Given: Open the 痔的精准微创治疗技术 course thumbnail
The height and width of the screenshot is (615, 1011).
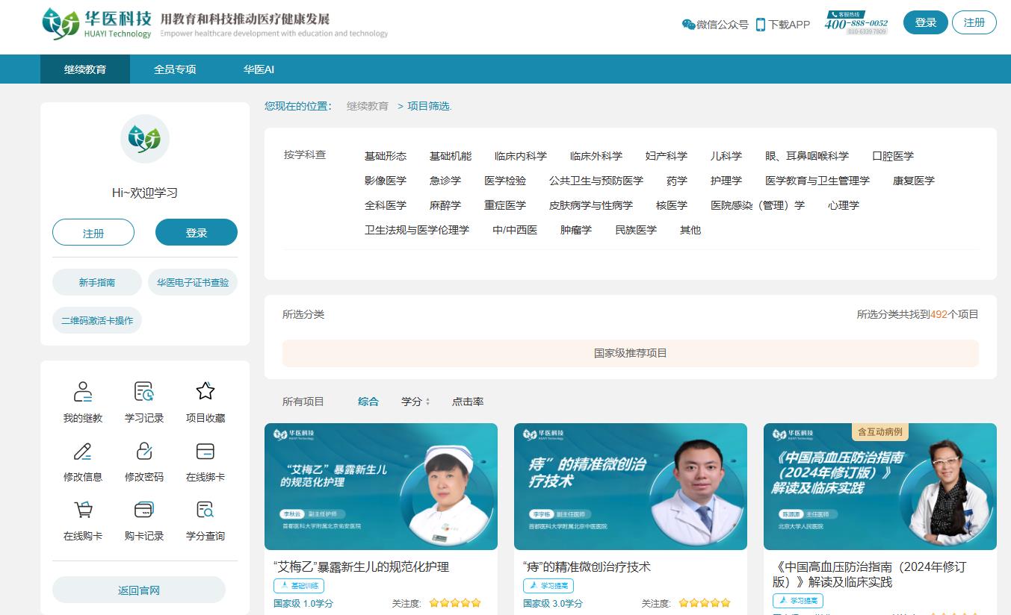Looking at the screenshot, I should [x=630, y=487].
